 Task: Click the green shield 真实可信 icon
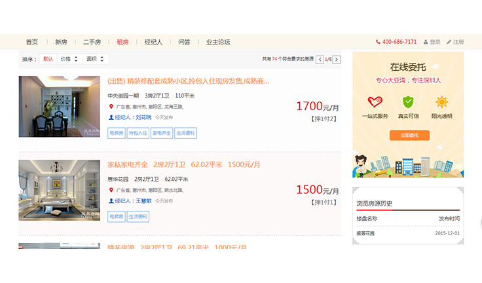tap(408, 102)
